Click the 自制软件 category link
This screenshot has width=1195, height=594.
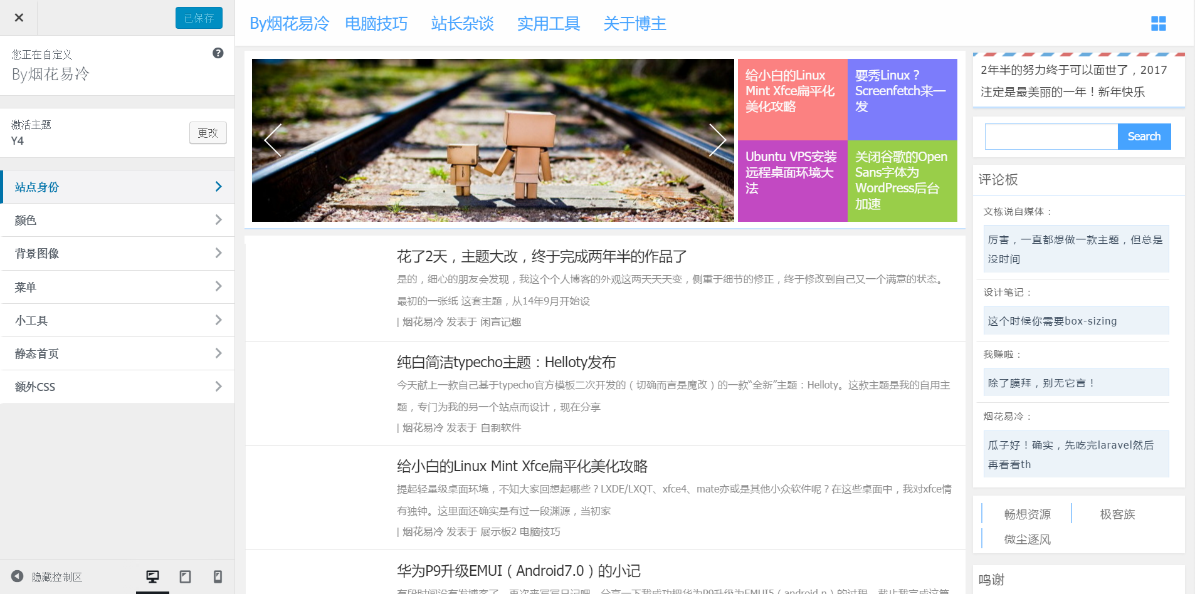(x=501, y=428)
